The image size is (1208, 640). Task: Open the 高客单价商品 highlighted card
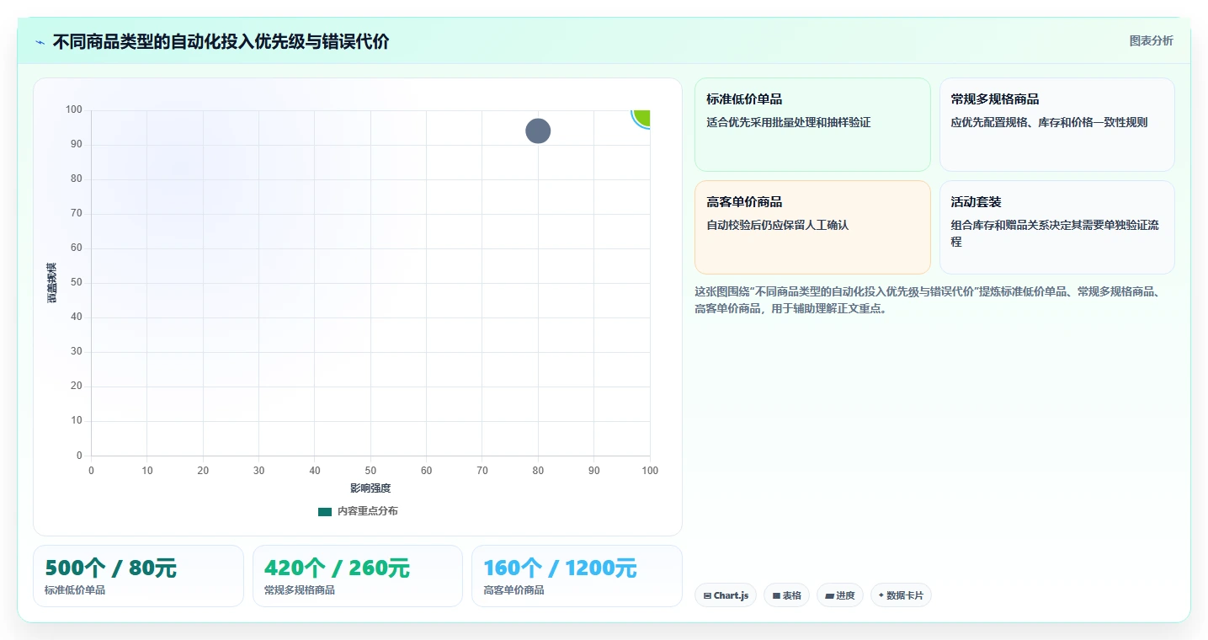coord(812,227)
